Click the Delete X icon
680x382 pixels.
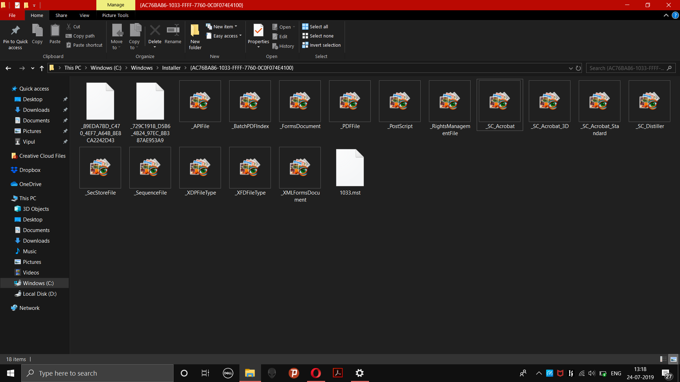tap(155, 30)
